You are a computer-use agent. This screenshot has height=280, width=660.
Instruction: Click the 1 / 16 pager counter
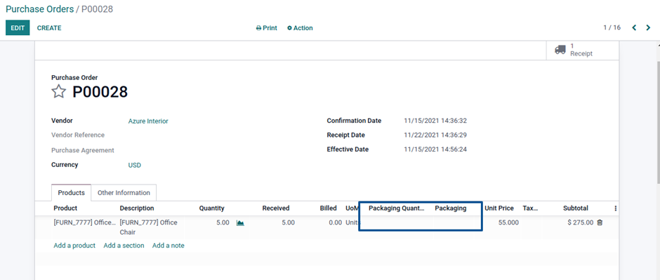click(612, 28)
